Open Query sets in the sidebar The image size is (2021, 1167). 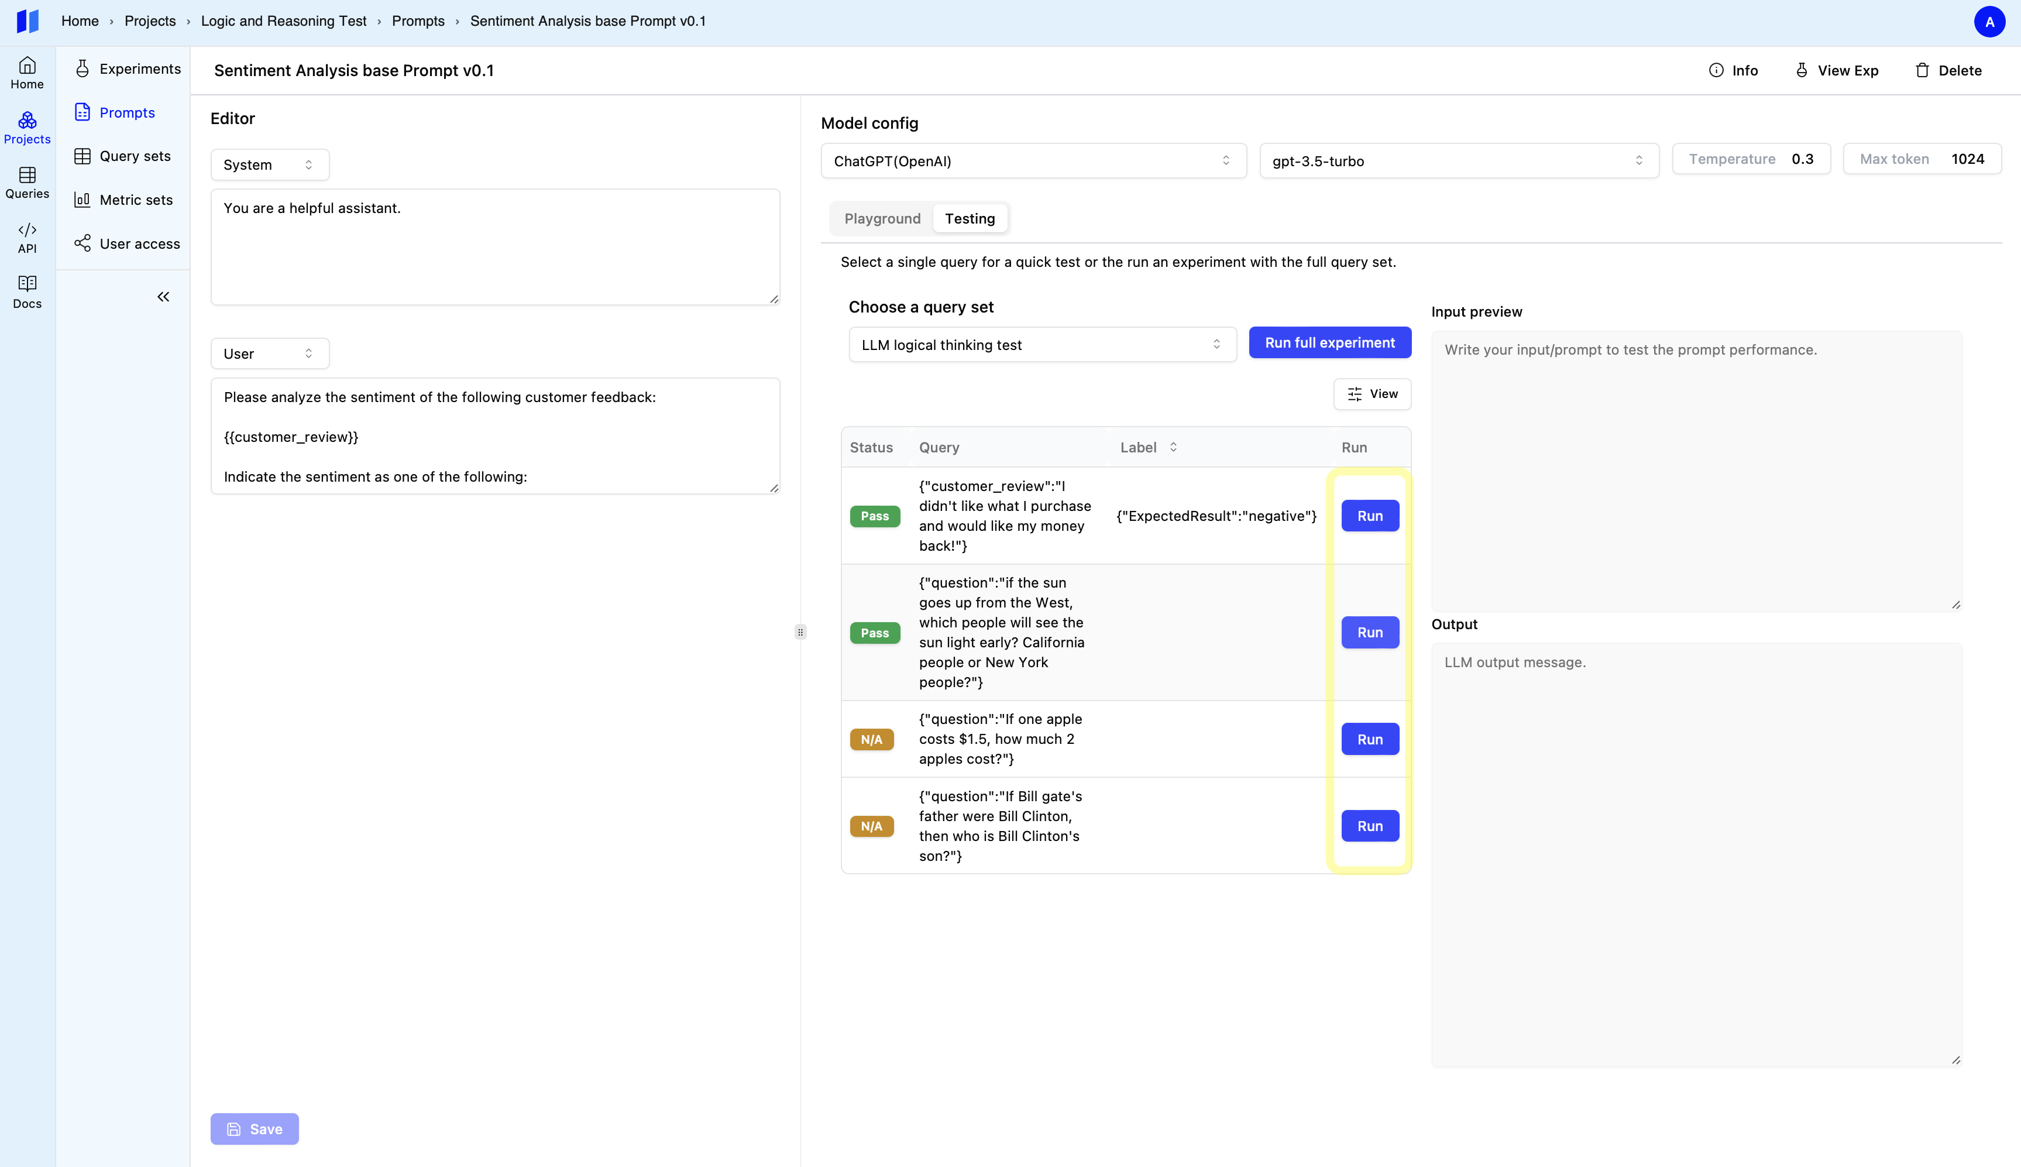[x=135, y=156]
